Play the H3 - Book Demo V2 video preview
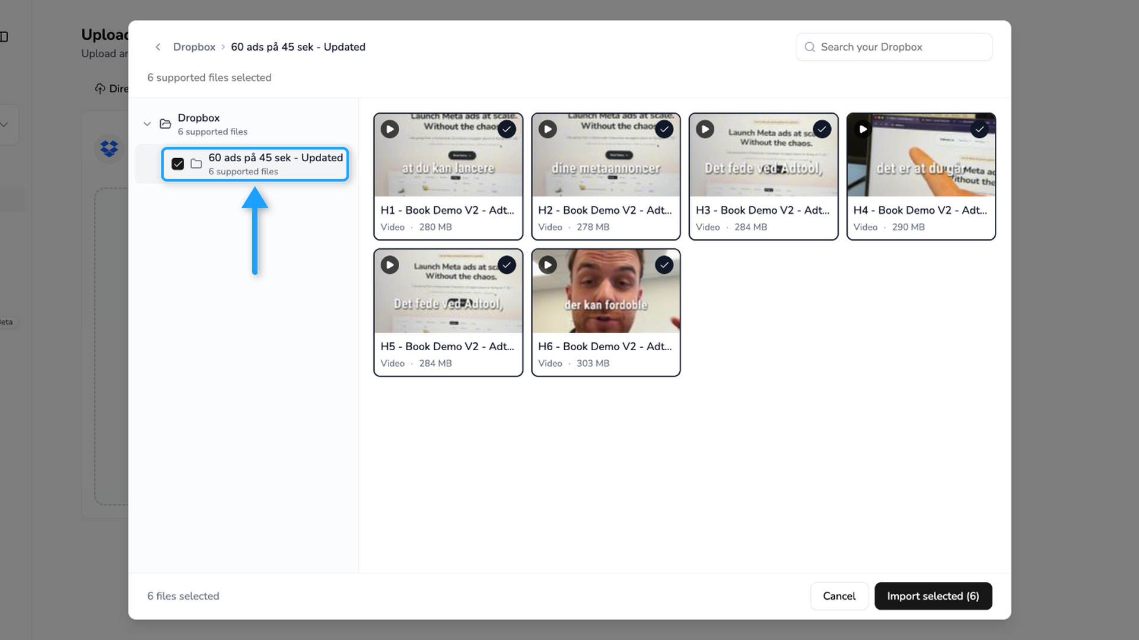The image size is (1139, 640). point(705,129)
